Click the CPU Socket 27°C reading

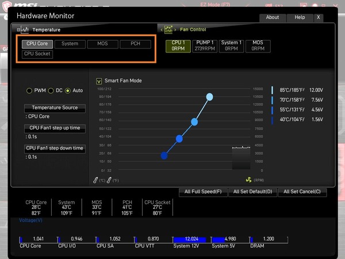(158, 208)
